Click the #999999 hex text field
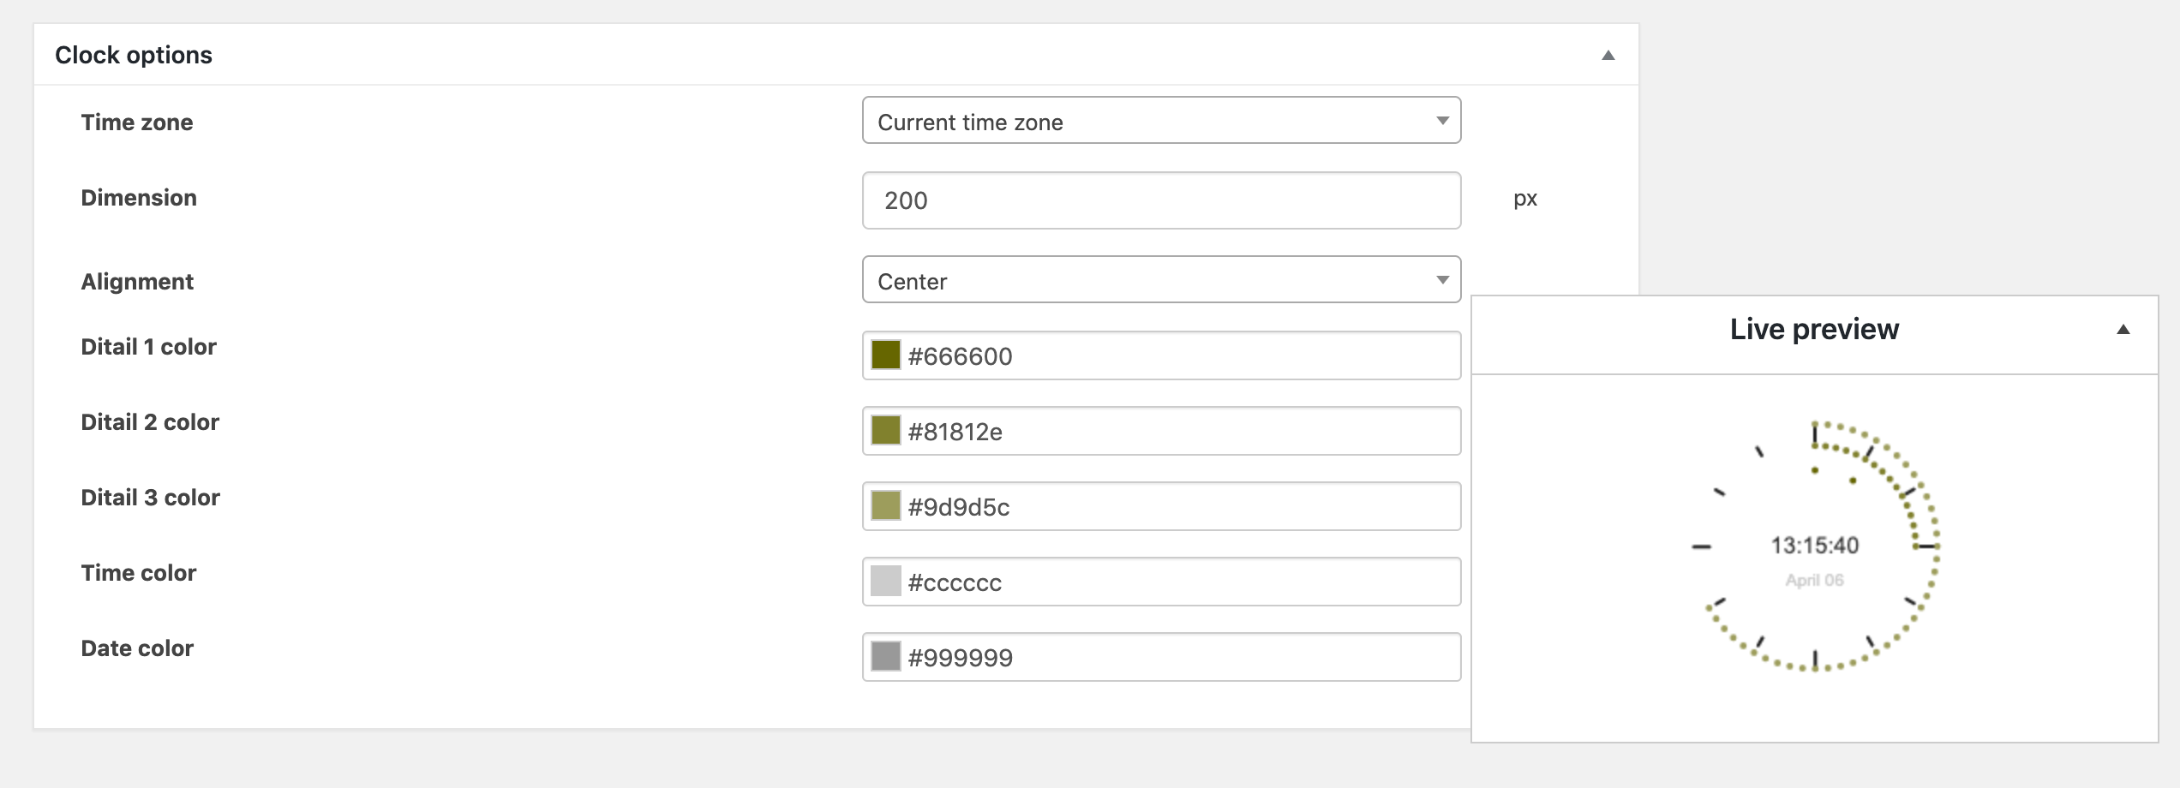 (x=1181, y=657)
